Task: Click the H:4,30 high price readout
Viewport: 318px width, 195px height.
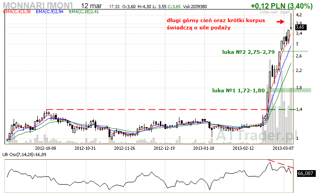Action: click(x=144, y=7)
